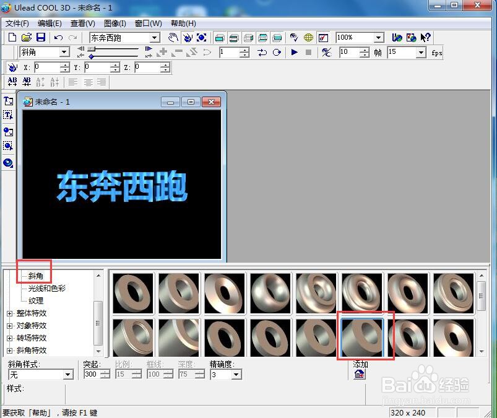
Task: Open the 斜角样式 dropdown showing 无
Action: pyautogui.click(x=68, y=375)
